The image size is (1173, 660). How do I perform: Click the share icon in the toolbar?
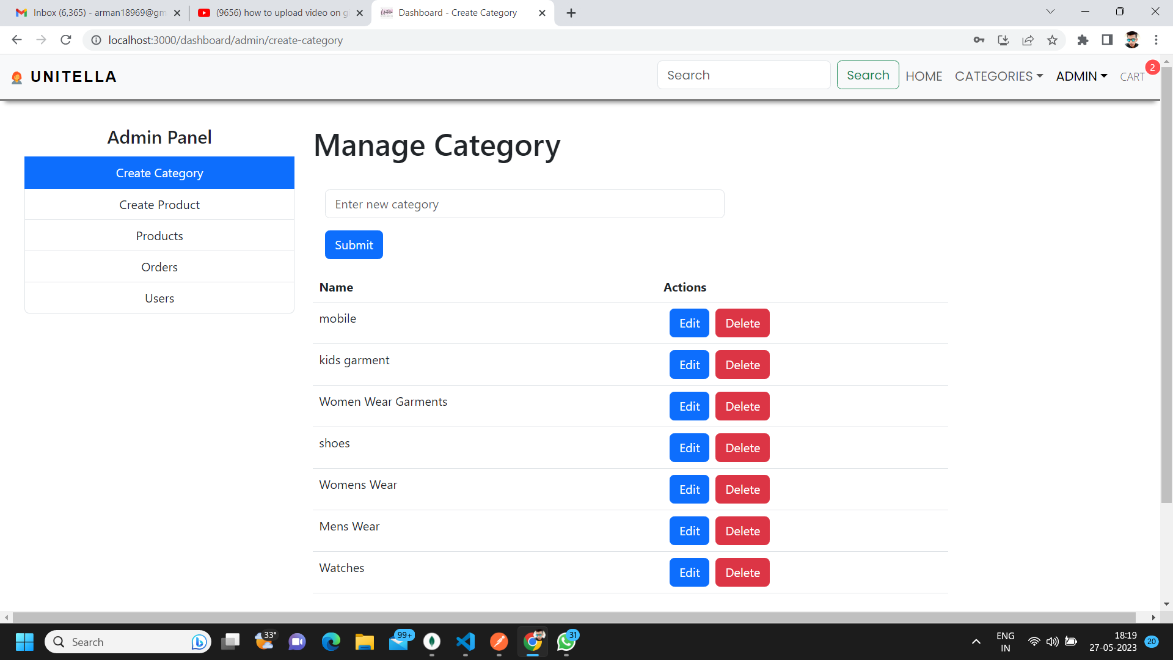click(1028, 40)
